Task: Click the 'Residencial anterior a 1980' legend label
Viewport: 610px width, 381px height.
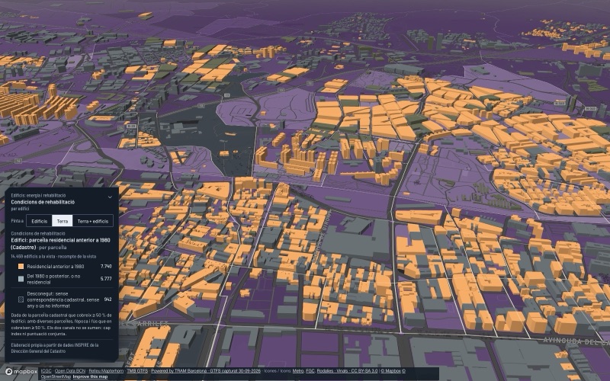Action: coord(55,266)
